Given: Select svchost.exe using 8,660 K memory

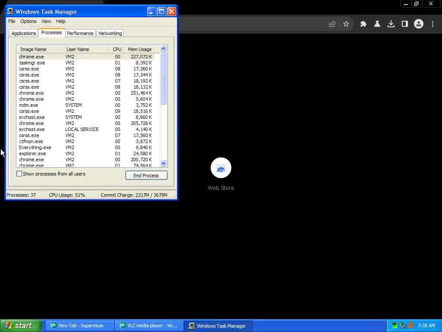Looking at the screenshot, I should tap(85, 117).
